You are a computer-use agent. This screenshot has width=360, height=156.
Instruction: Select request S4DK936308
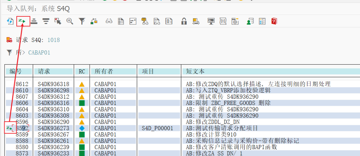coord(53,115)
